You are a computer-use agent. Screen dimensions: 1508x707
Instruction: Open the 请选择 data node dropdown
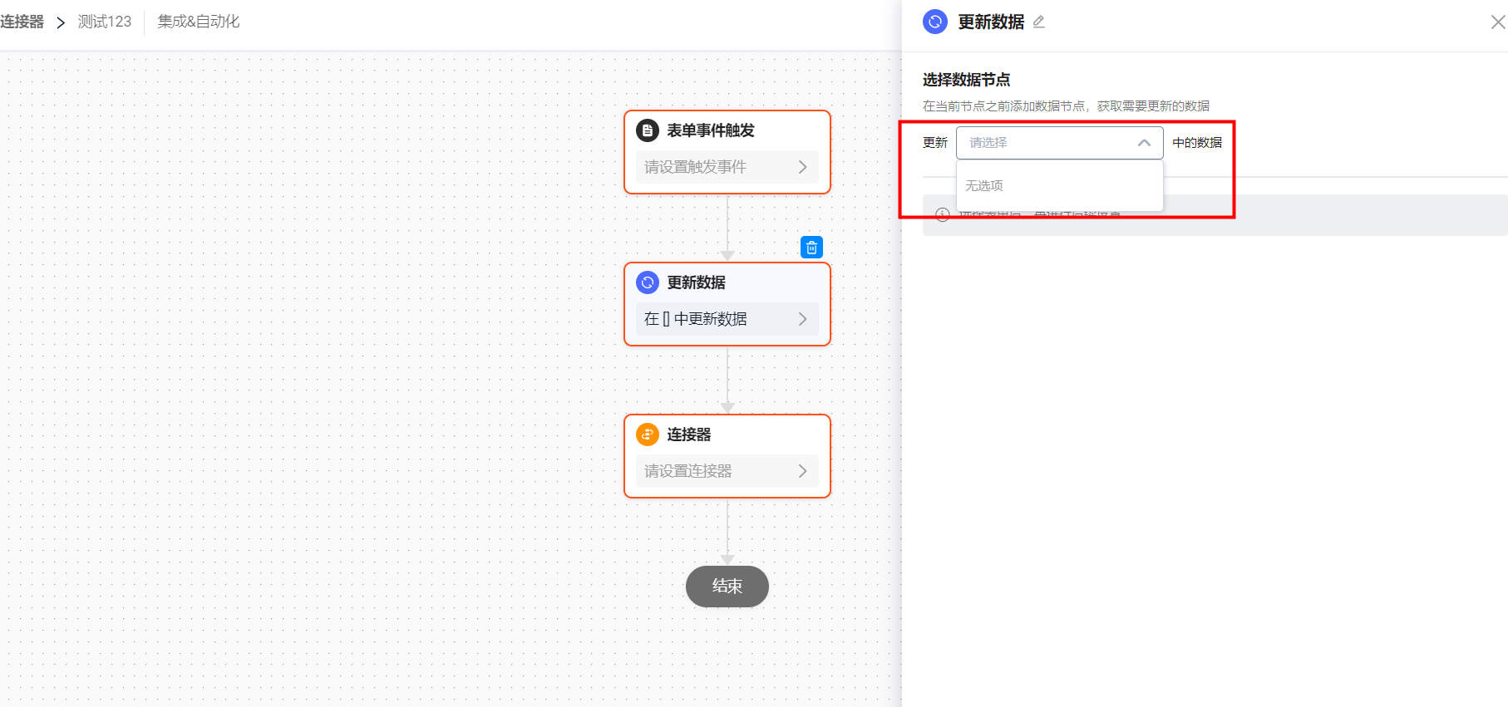pos(1047,143)
